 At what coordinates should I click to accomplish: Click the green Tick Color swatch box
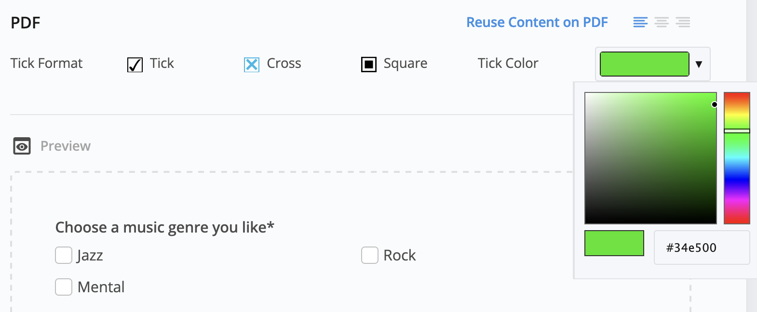[644, 64]
